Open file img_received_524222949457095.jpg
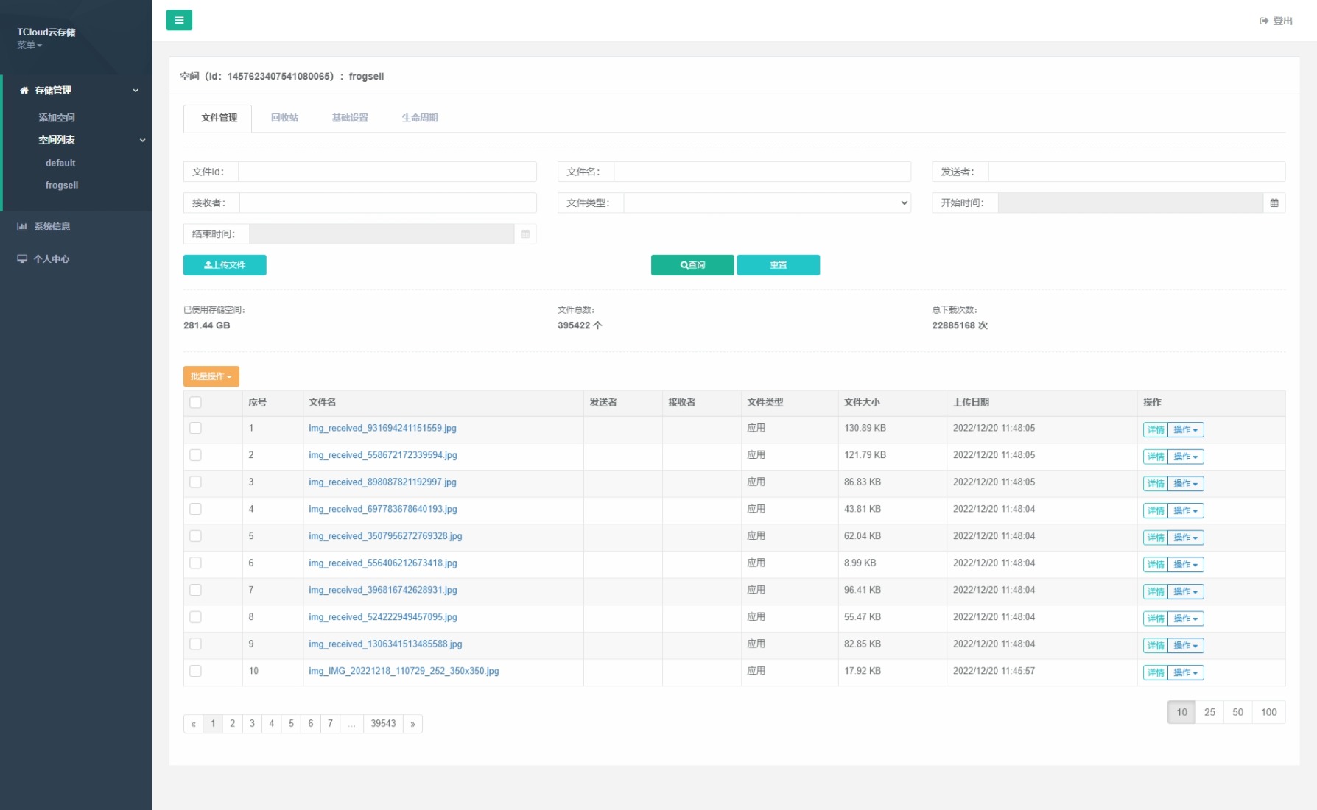 383,617
